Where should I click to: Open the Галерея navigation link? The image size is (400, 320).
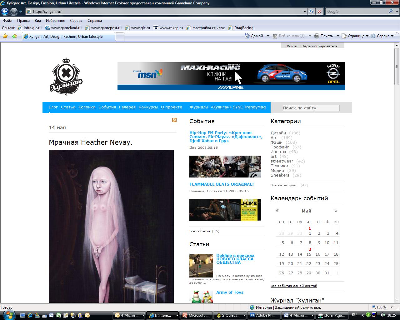[127, 107]
